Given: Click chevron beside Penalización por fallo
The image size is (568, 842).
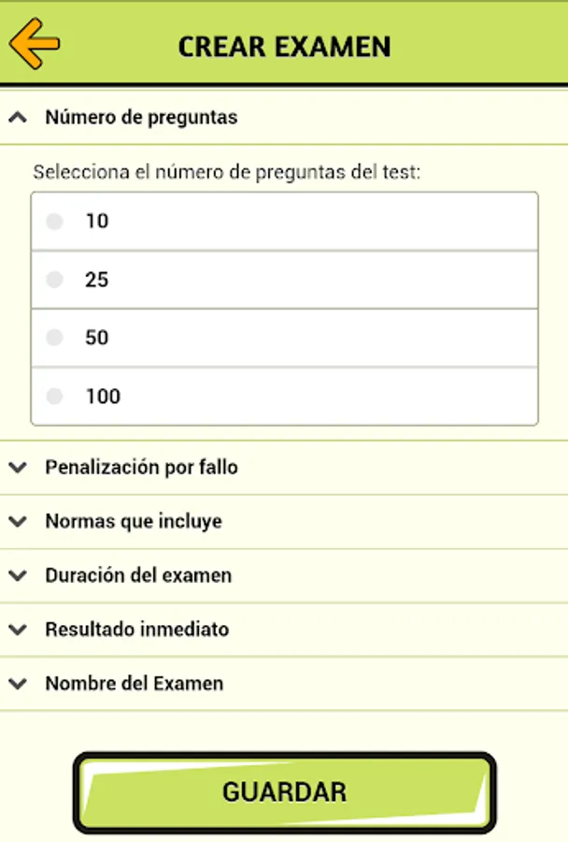Looking at the screenshot, I should click(x=17, y=468).
